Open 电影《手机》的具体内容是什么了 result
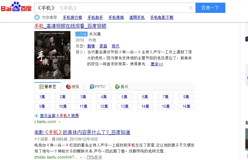 tap(82, 132)
